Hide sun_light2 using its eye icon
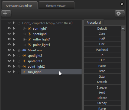The width and height of the screenshot is (129, 110). tap(9, 72)
